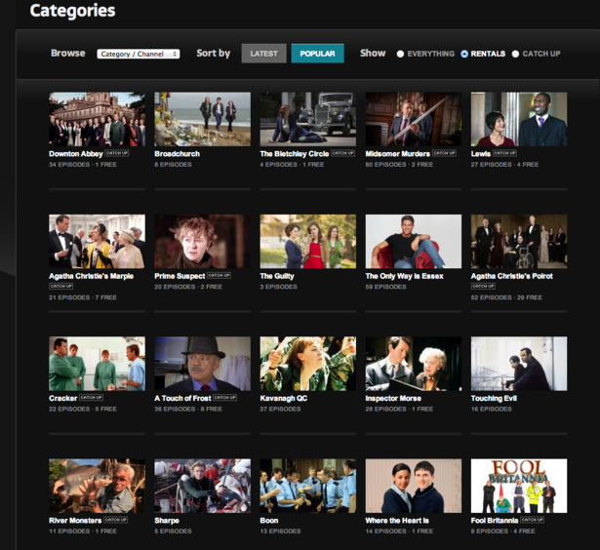Click the Fool Britannia title link
Viewport: 600px width, 550px height.
point(495,521)
